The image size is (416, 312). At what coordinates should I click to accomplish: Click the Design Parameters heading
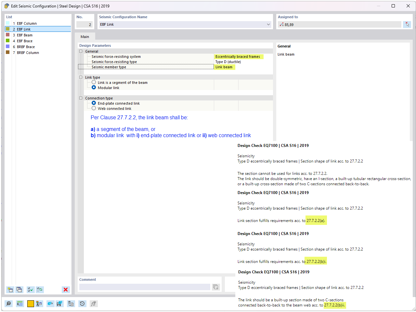tap(95, 45)
